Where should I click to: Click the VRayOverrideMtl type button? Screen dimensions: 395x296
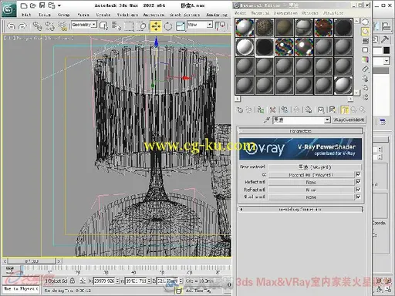[349, 119]
